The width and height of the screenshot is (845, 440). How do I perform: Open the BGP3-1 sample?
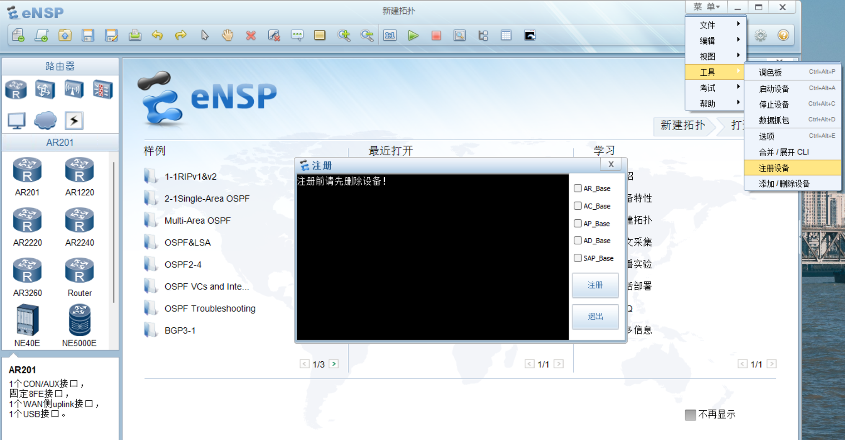pyautogui.click(x=180, y=330)
